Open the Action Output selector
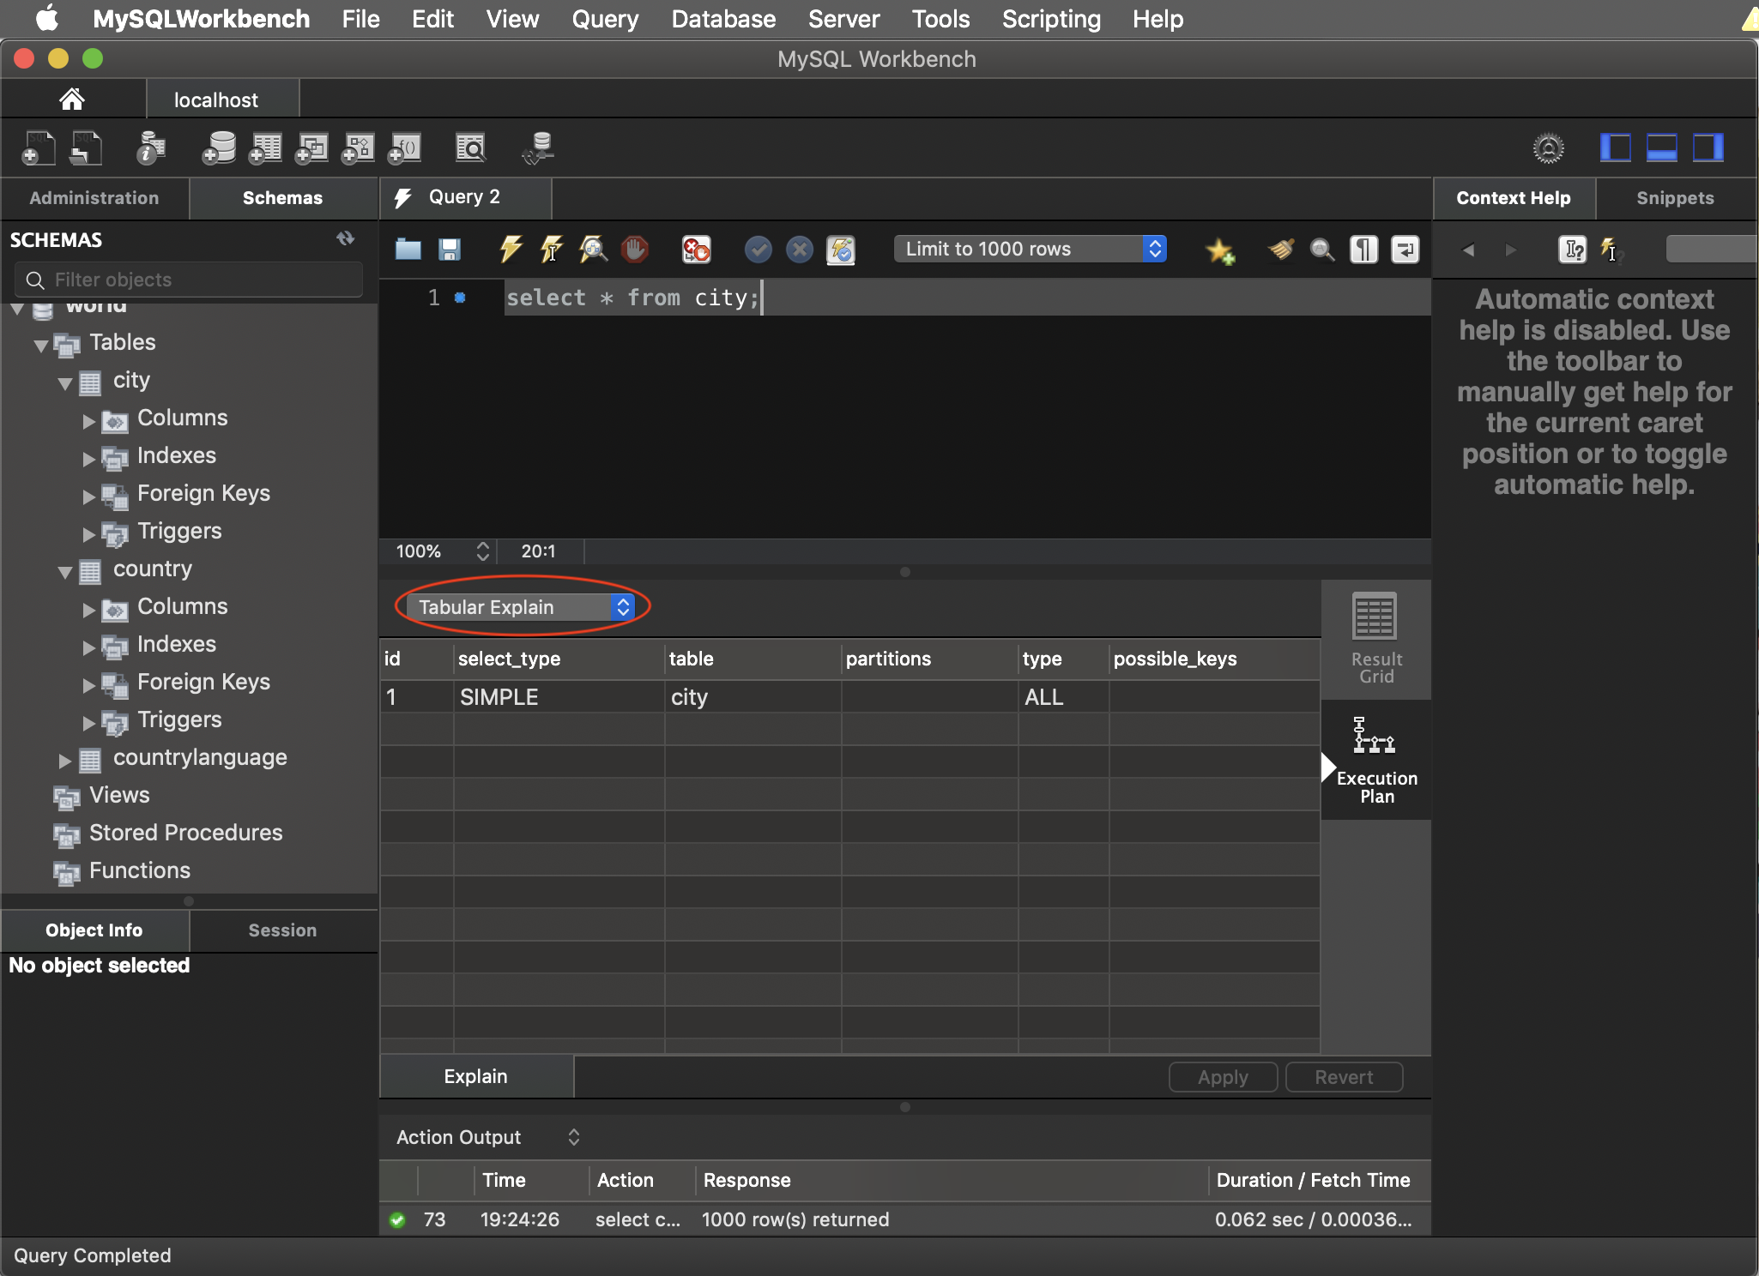 (x=488, y=1137)
